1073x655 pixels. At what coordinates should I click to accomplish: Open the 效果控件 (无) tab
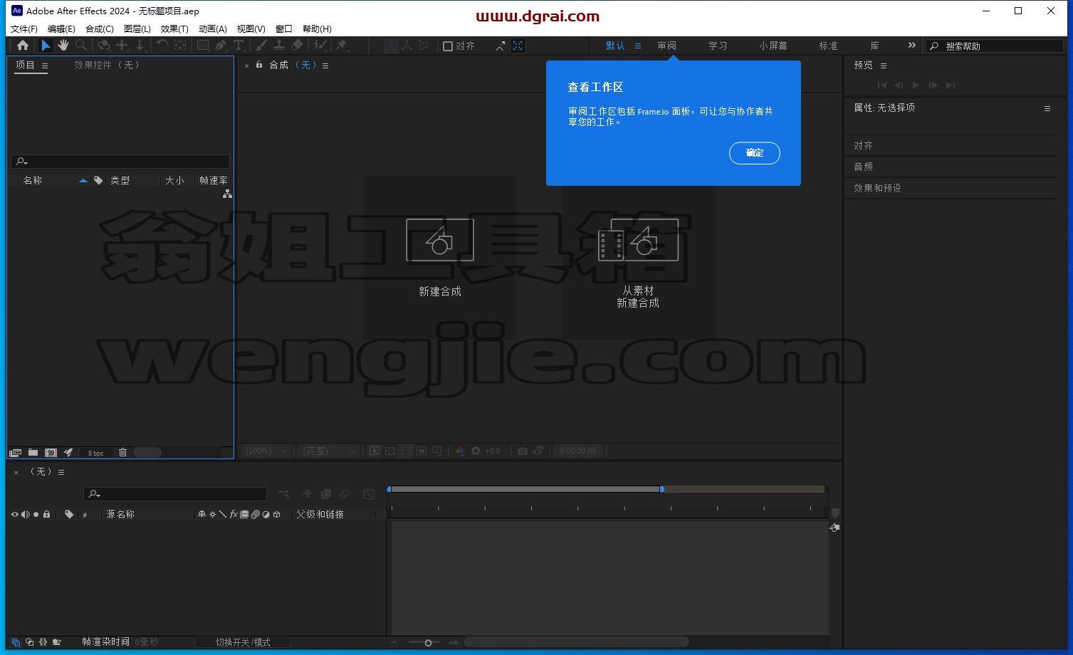click(107, 65)
